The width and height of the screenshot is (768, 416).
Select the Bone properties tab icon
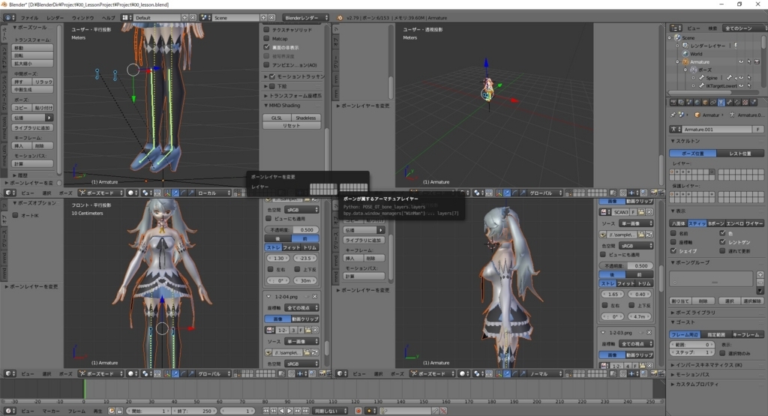[x=729, y=102]
